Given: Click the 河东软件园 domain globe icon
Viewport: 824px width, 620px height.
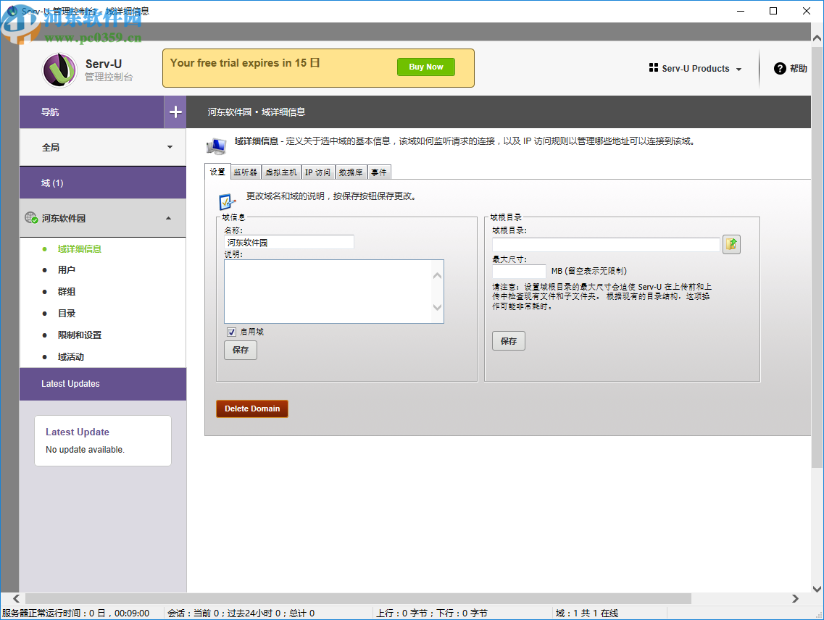Looking at the screenshot, I should pos(31,217).
